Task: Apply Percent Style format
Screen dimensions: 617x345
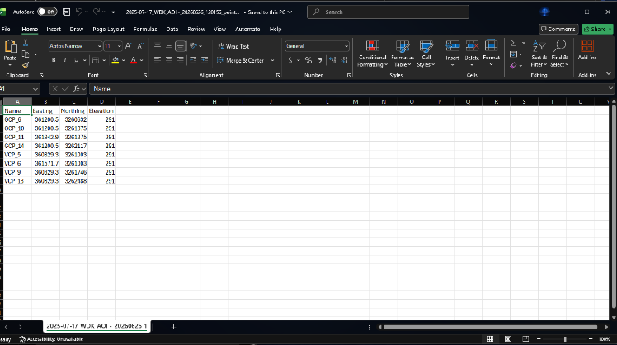Action: (x=308, y=60)
